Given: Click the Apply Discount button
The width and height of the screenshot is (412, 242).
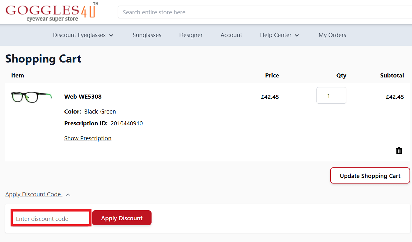Looking at the screenshot, I should pos(122,218).
